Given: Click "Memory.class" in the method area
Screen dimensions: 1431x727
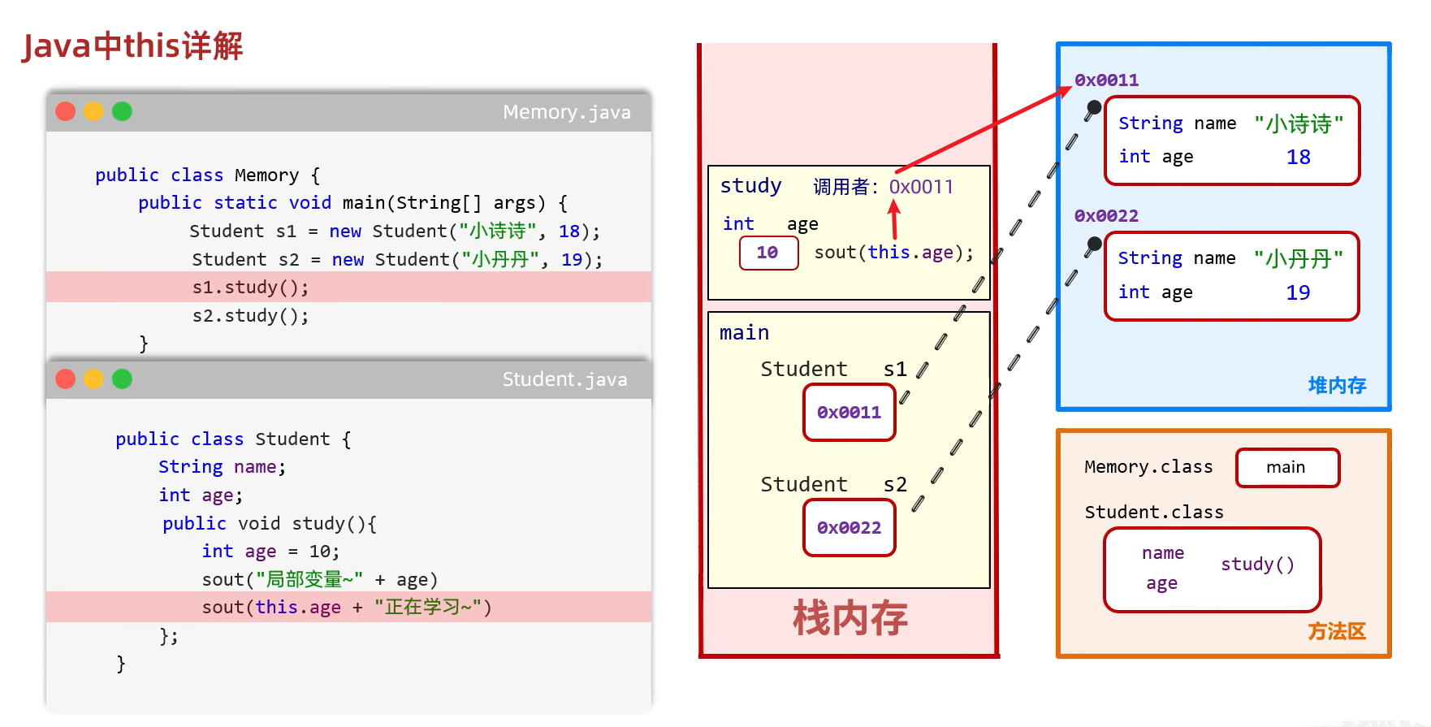Looking at the screenshot, I should 1148,467.
